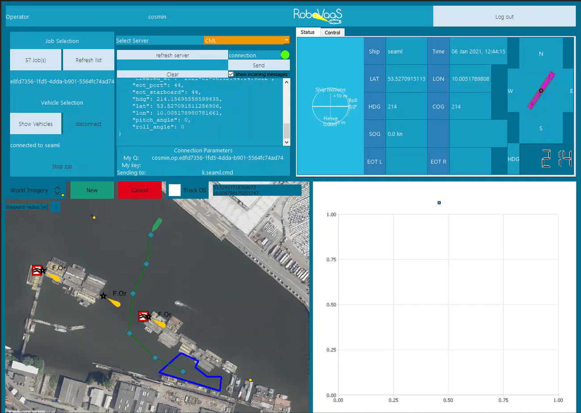The height and width of the screenshot is (413, 581).
Task: Switch to the Control tab
Action: 332,33
